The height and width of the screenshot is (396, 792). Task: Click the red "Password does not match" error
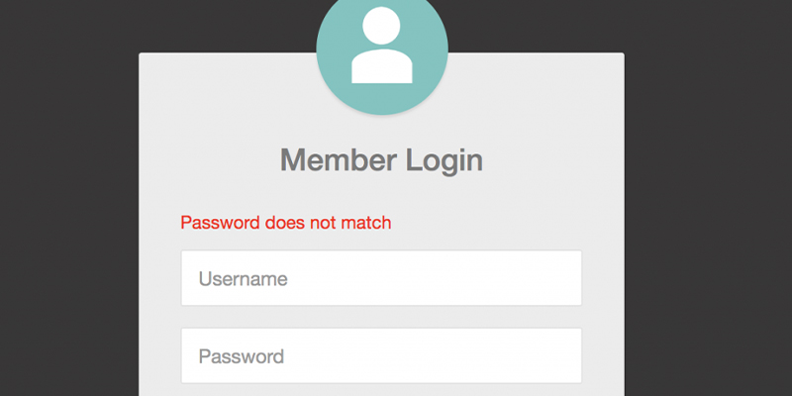[286, 223]
